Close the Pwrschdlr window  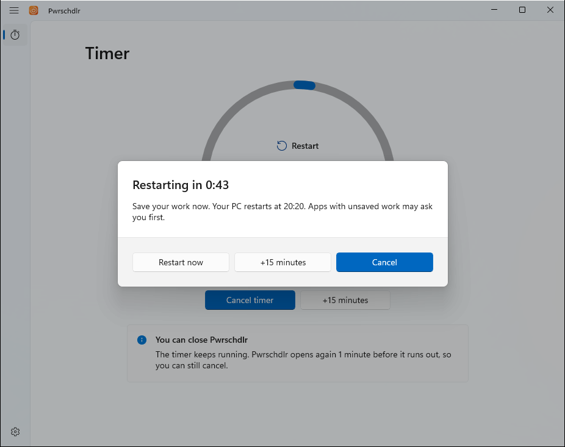(x=550, y=10)
